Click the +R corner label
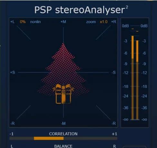The height and width of the screenshot is (148, 157). coord(114,22)
